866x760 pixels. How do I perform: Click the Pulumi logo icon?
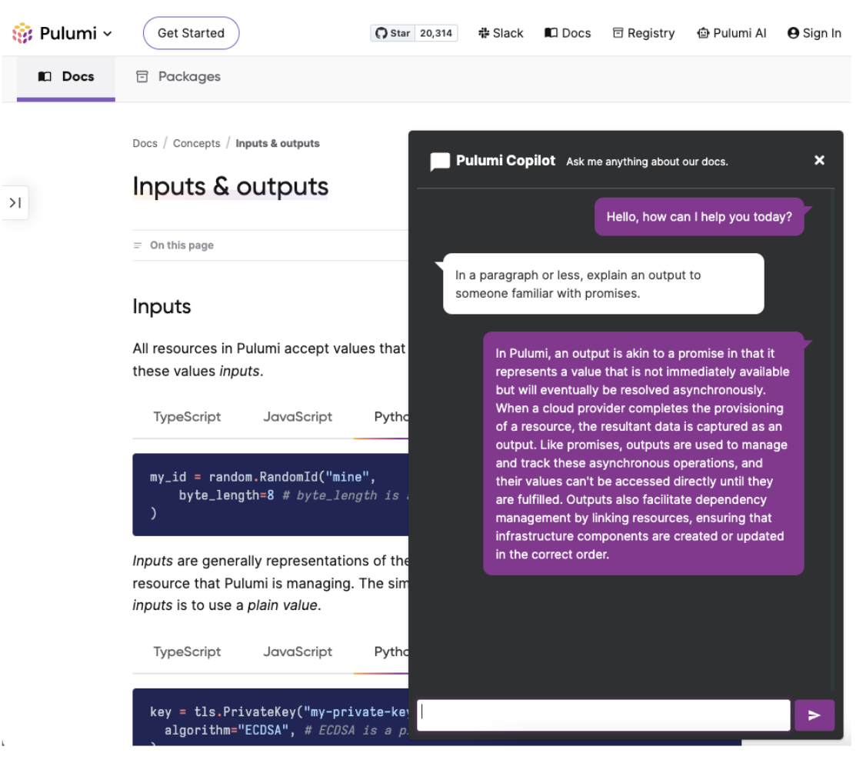tap(22, 33)
